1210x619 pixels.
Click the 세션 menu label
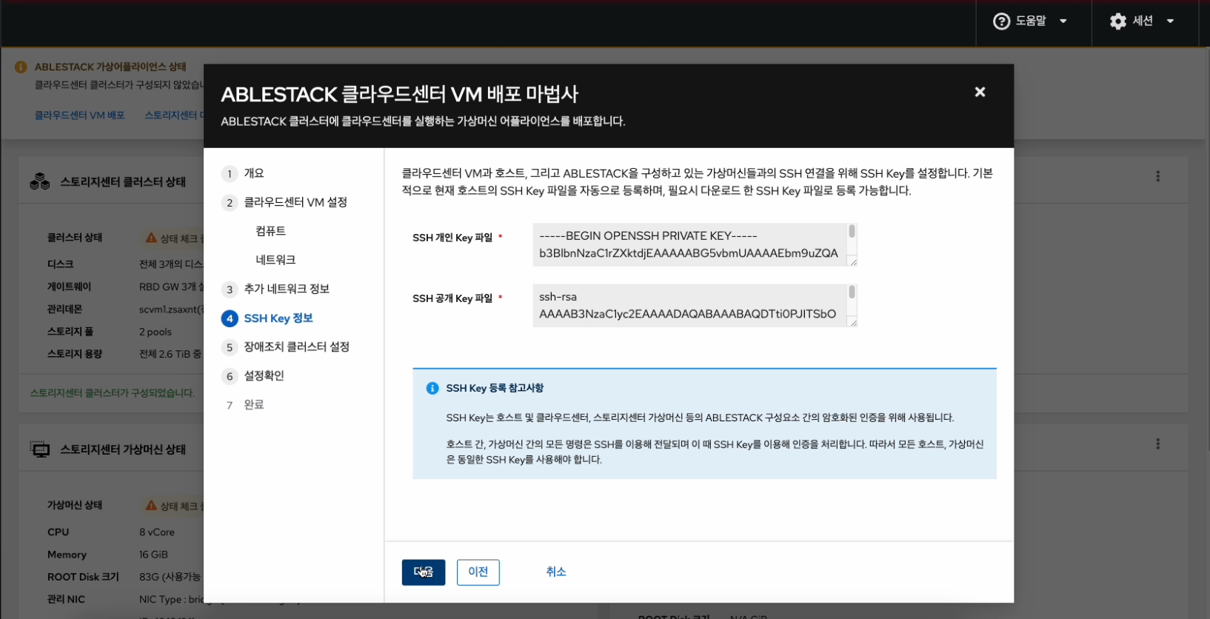click(x=1143, y=21)
